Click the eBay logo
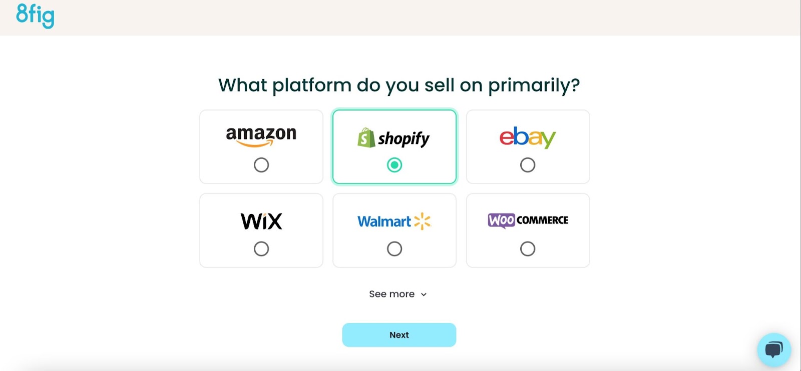The width and height of the screenshot is (801, 371). click(x=528, y=137)
